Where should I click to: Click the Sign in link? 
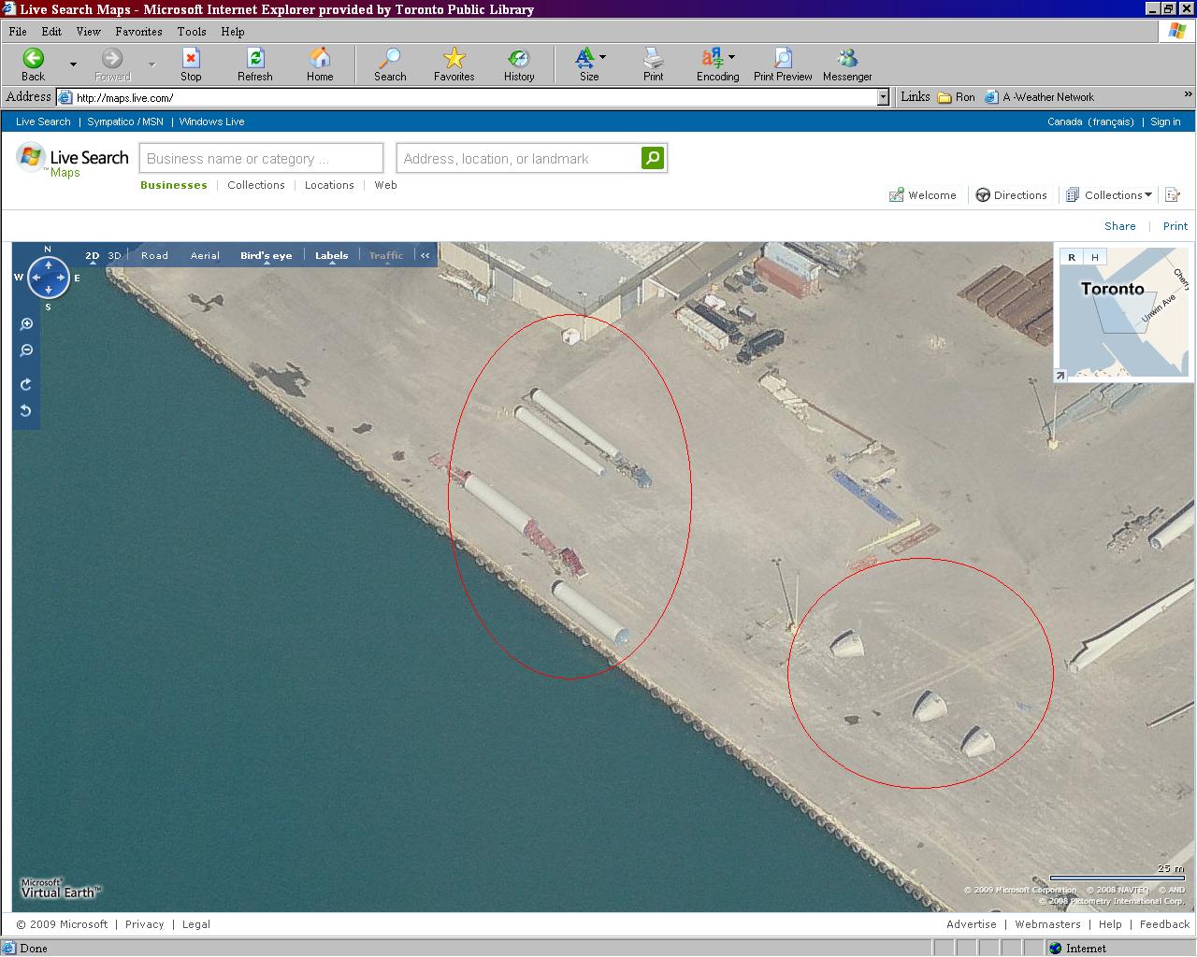click(1164, 121)
